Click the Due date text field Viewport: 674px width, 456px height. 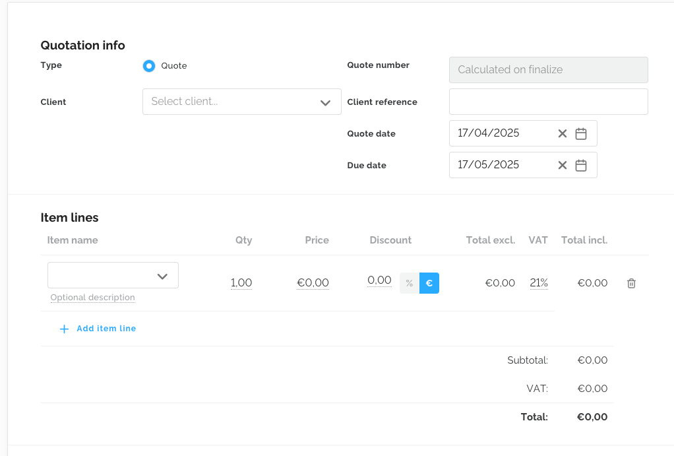501,165
